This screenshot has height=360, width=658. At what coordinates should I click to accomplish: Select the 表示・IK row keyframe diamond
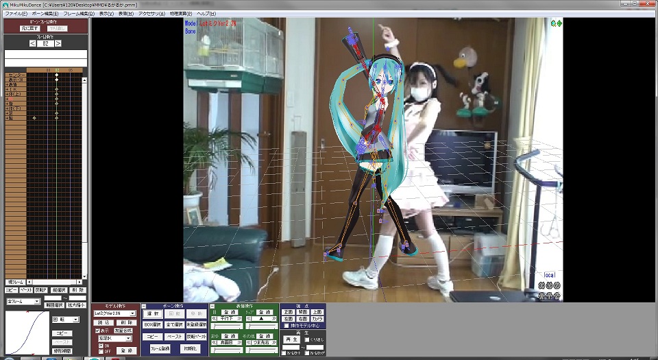pos(57,80)
